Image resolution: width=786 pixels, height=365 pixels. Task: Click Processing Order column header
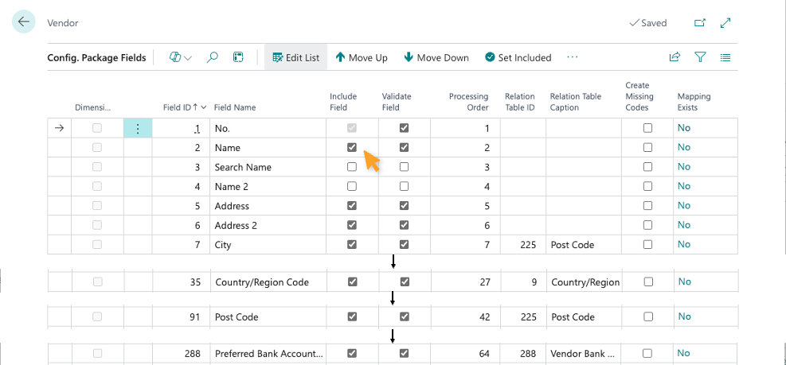[x=468, y=102]
